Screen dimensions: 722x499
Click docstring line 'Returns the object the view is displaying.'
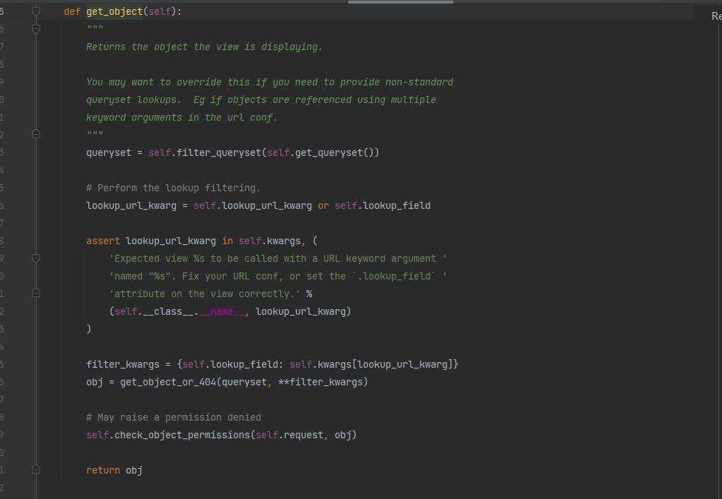(204, 47)
